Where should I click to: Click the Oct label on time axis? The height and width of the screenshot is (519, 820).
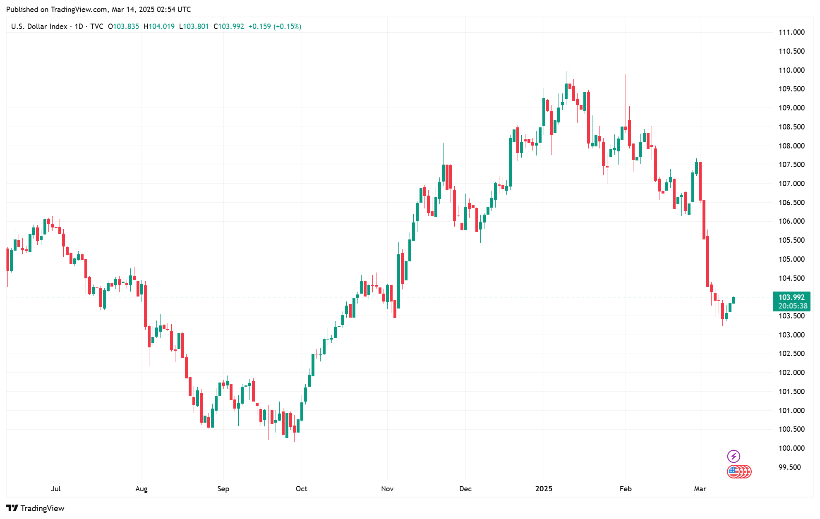(302, 489)
